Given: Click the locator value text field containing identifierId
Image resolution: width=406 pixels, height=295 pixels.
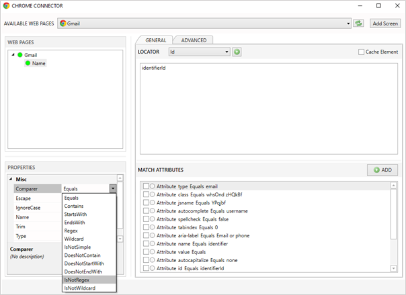Looking at the screenshot, I should [269, 109].
